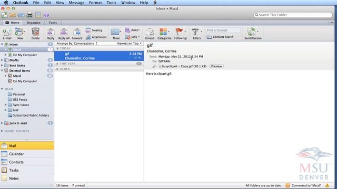
Task: Expand the Sent Items folder
Action: (2, 65)
